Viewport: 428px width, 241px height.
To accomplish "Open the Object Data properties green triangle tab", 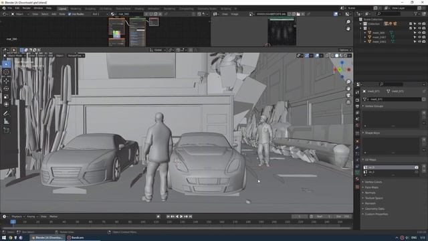I will (357, 173).
